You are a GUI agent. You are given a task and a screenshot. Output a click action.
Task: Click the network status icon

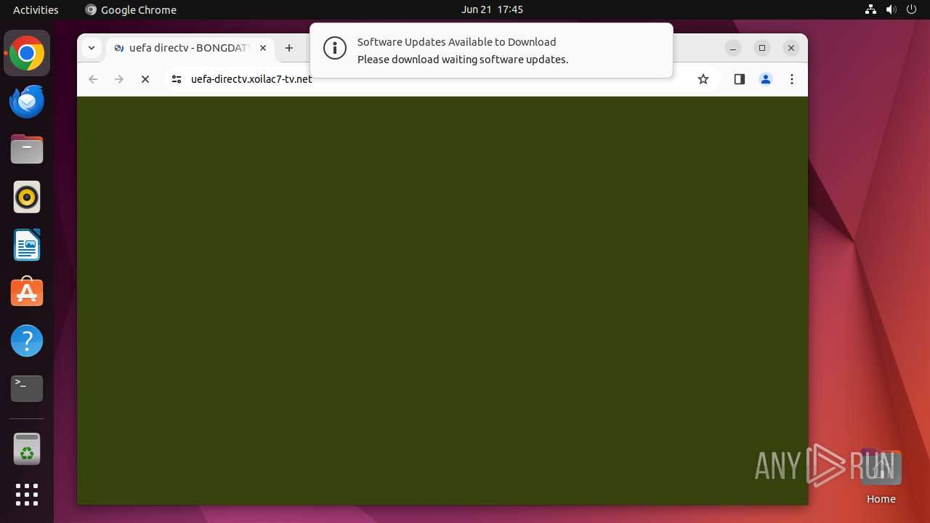[x=871, y=9]
